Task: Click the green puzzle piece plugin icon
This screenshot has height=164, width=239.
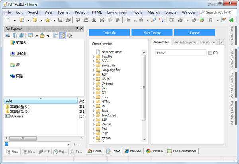Action: [231, 20]
